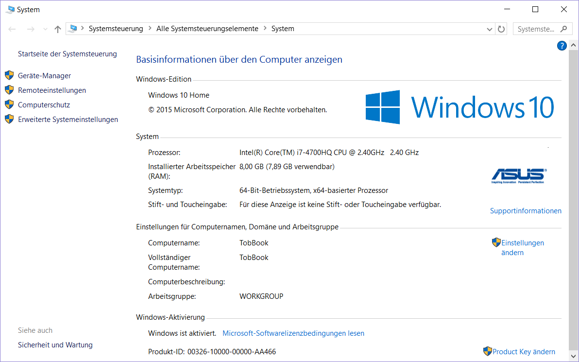Click the scrollbar up arrow
The image size is (579, 362).
(573, 46)
